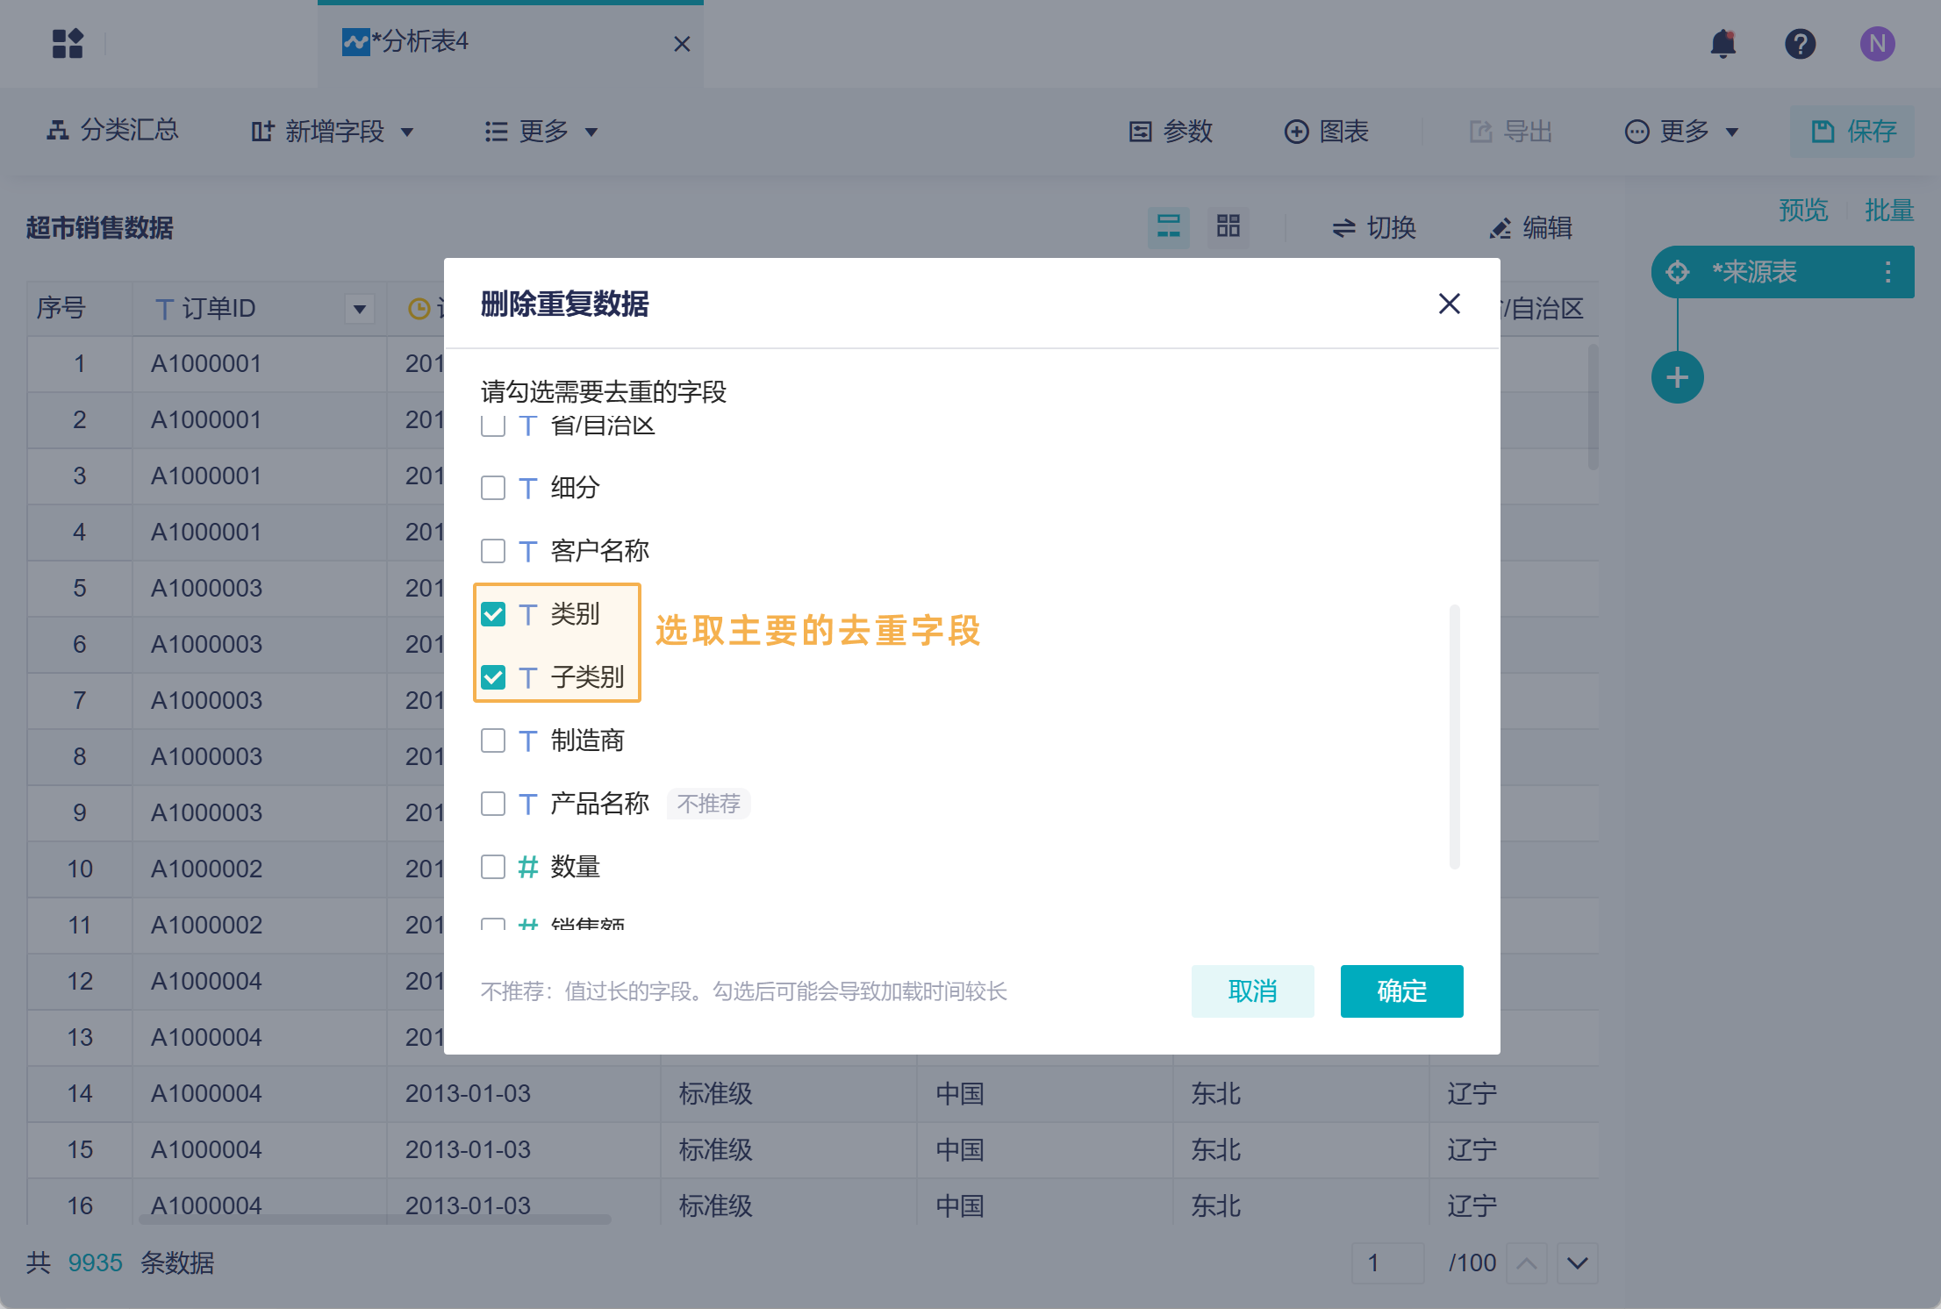Open the 分类汇总 menu item
The image size is (1941, 1309).
tap(112, 131)
